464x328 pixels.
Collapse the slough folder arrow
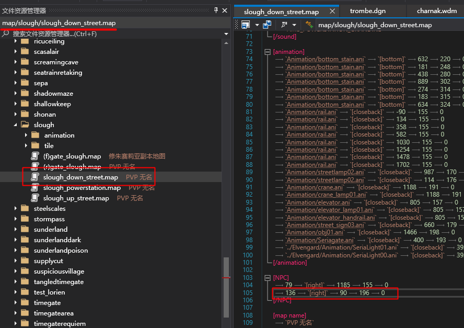[15, 125]
